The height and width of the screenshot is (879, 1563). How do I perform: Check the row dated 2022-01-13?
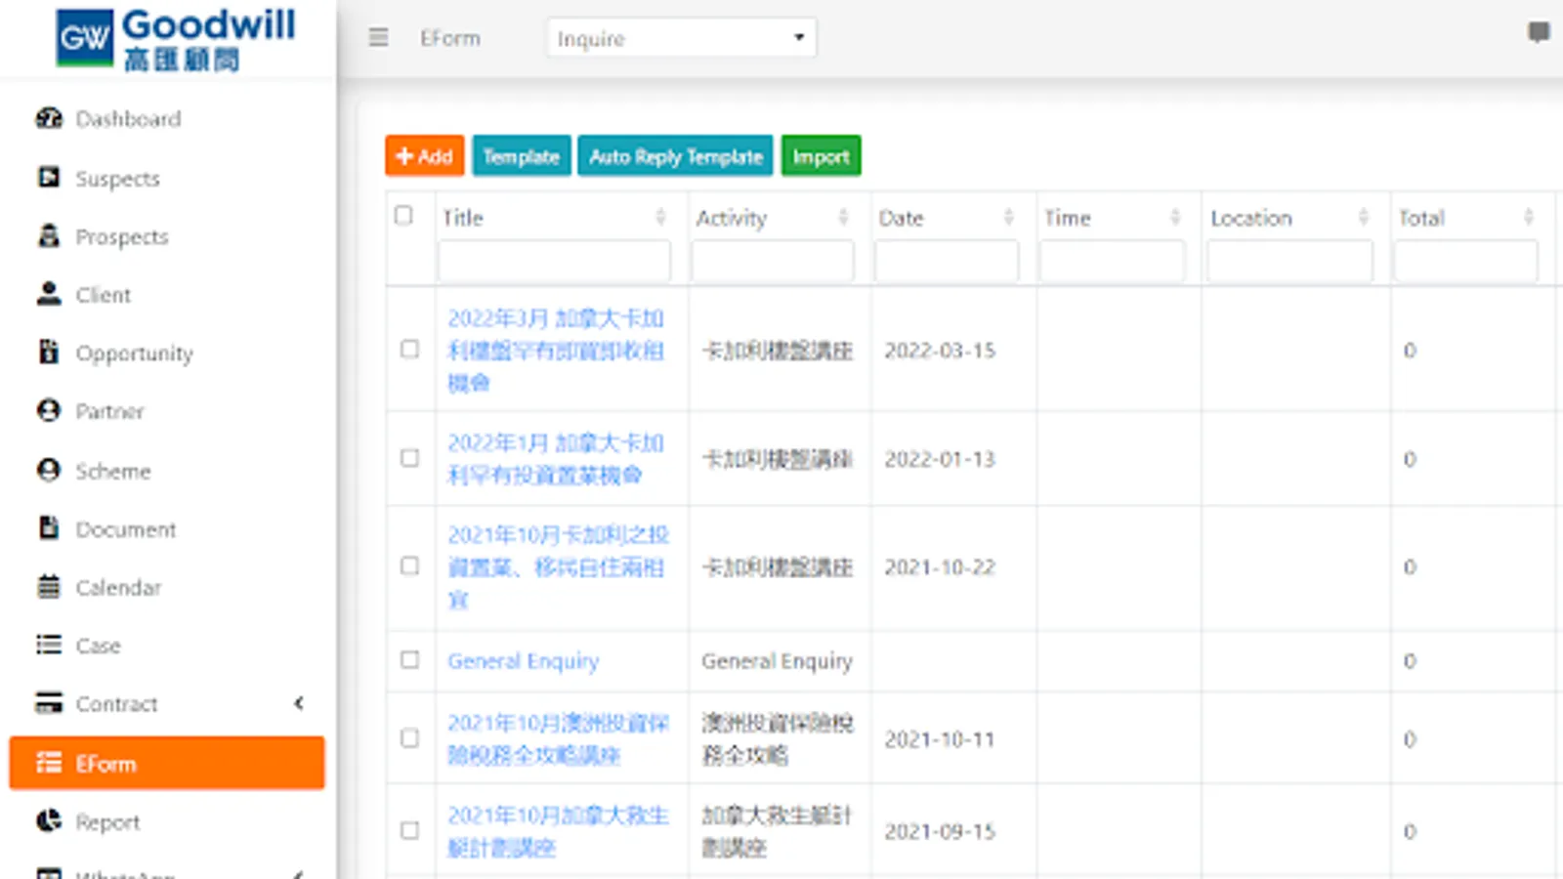(x=410, y=458)
